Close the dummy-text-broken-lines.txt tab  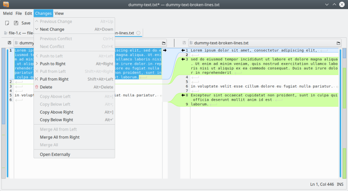click(138, 33)
